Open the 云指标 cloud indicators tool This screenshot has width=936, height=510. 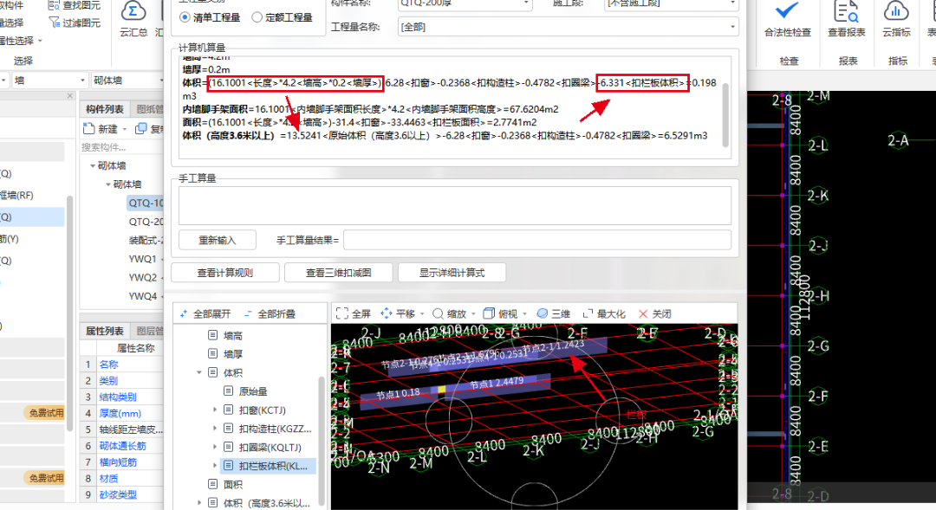pyautogui.click(x=897, y=20)
